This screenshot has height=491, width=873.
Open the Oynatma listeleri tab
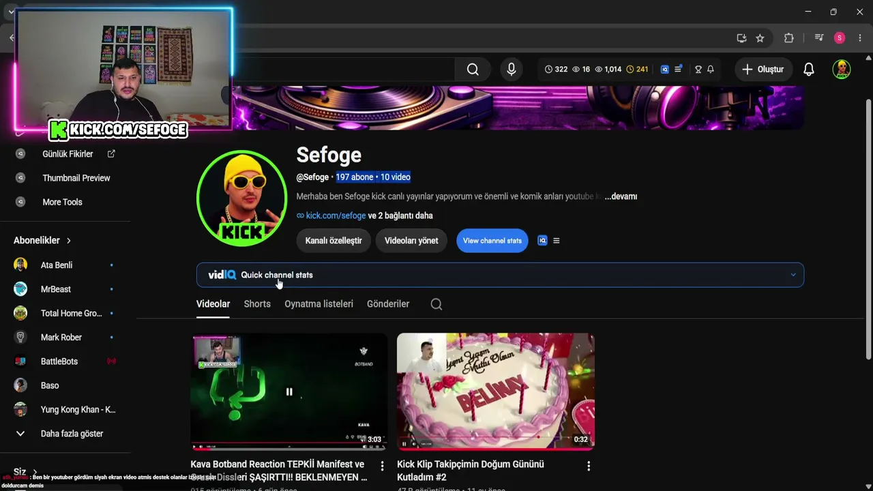tap(319, 304)
